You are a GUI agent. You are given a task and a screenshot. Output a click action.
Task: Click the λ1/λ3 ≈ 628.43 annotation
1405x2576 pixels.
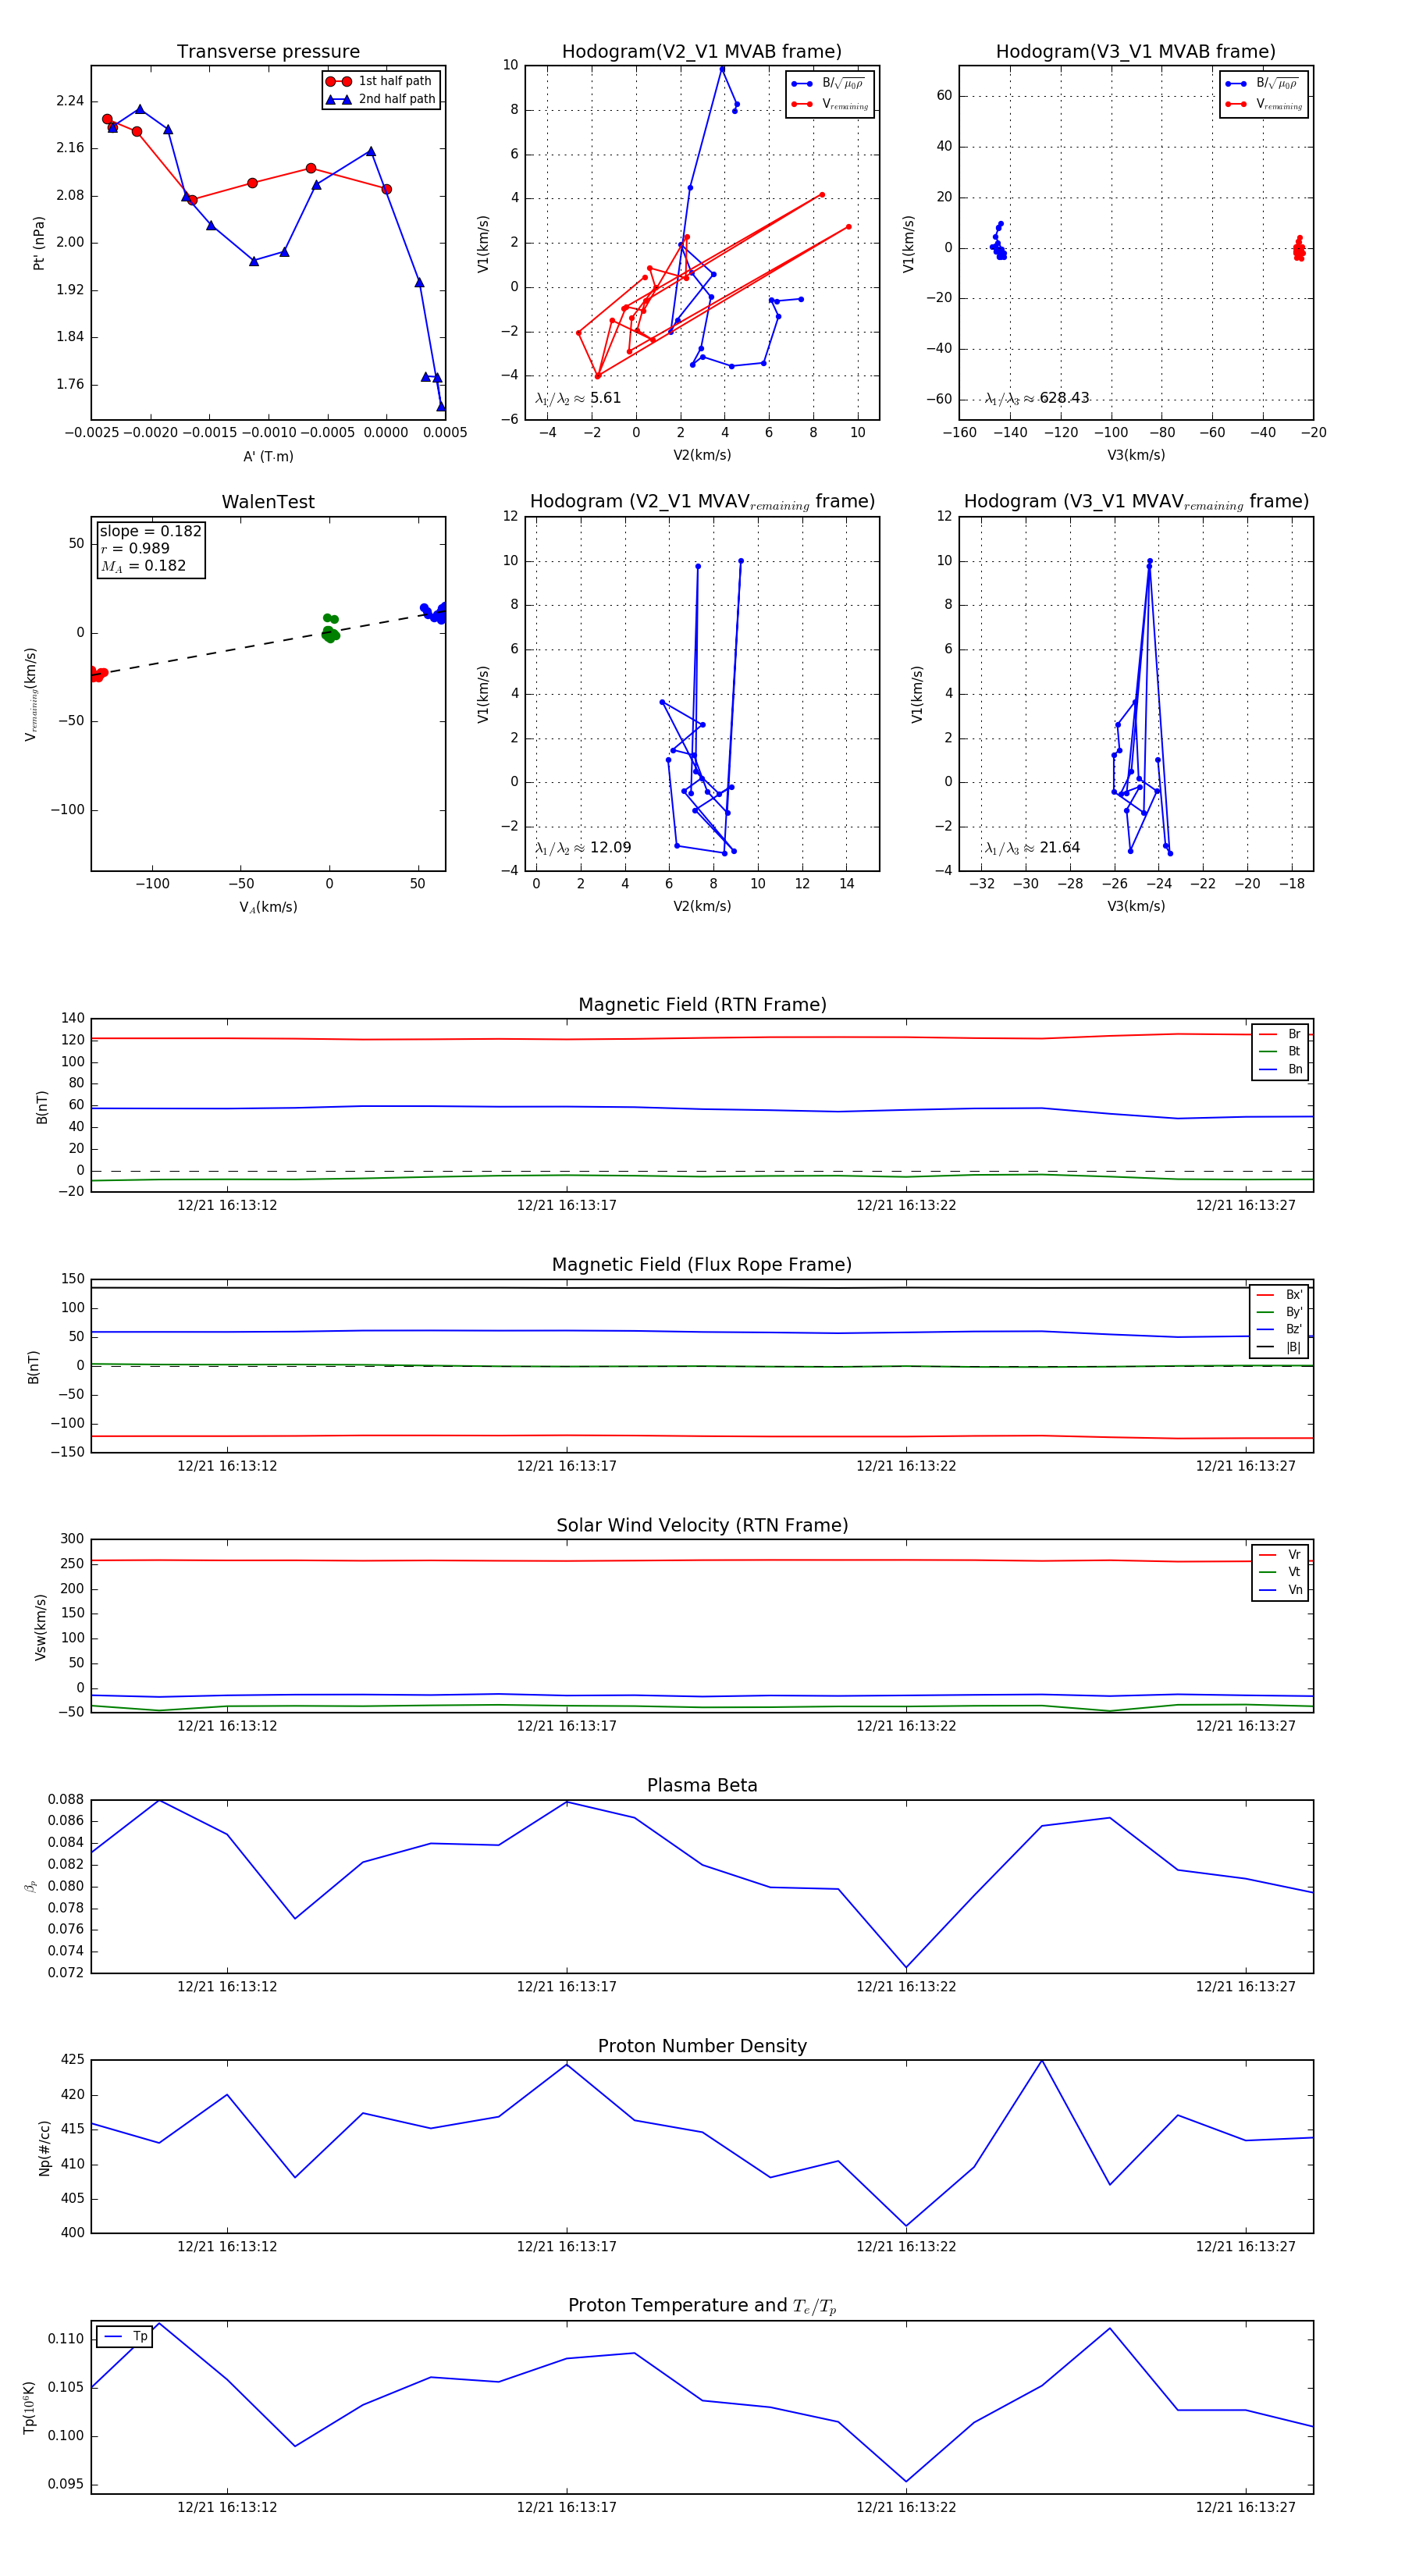coord(1037,398)
